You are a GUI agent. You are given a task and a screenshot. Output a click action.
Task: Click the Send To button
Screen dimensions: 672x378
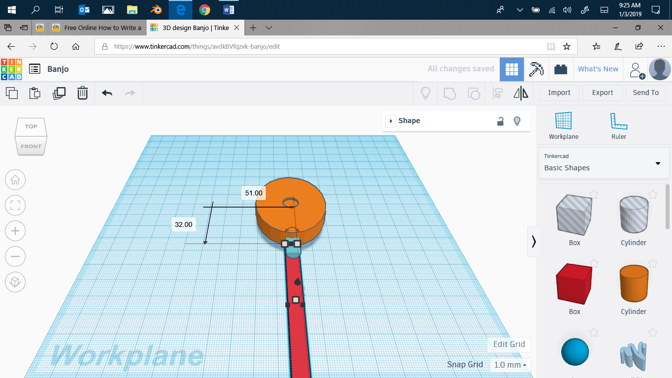tap(645, 93)
